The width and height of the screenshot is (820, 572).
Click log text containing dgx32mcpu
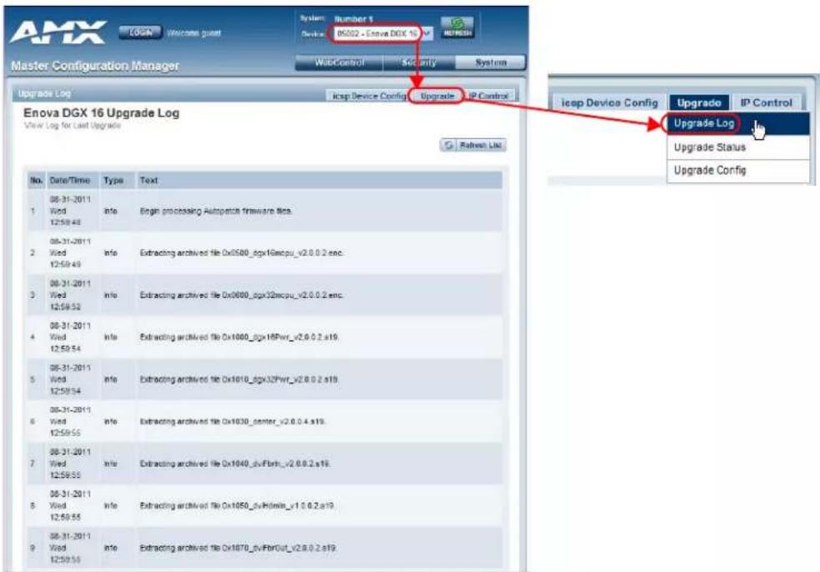click(x=241, y=295)
